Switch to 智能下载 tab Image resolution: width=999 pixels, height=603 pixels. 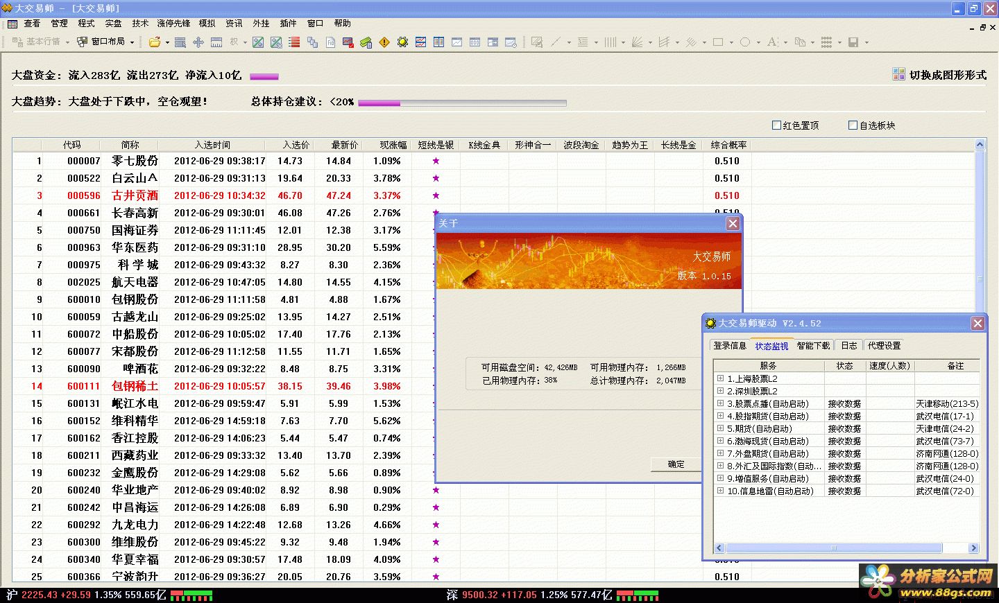813,345
